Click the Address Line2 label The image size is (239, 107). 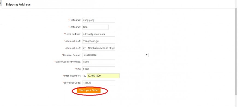[x=73, y=48]
